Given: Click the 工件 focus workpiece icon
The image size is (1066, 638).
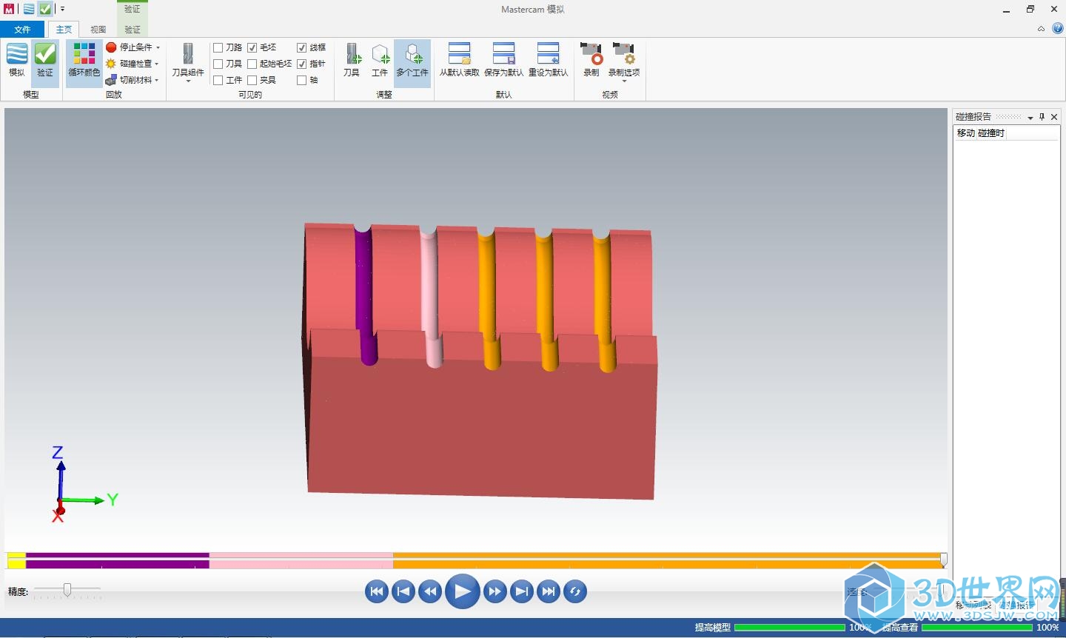Looking at the screenshot, I should (x=380, y=54).
